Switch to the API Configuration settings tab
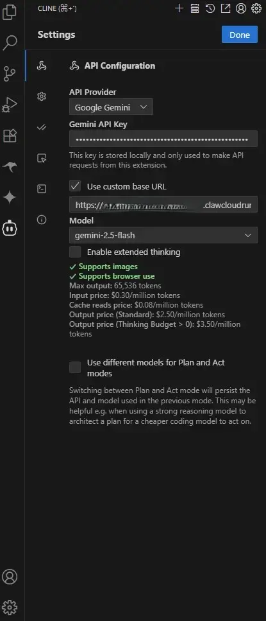This screenshot has height=621, width=266. [x=42, y=66]
